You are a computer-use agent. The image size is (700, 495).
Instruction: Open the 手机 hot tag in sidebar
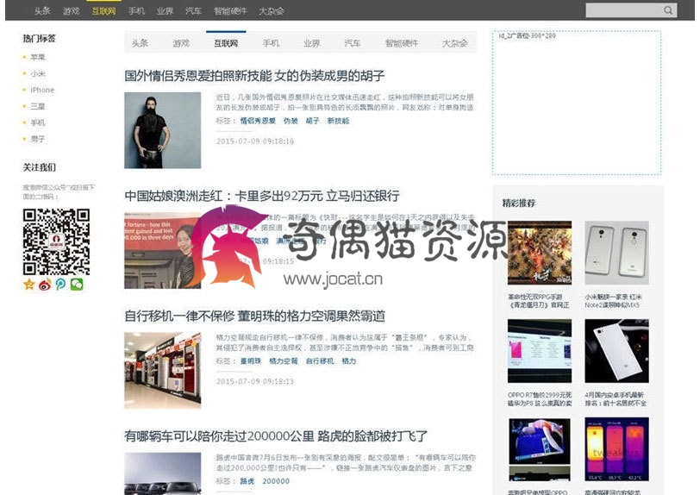38,122
